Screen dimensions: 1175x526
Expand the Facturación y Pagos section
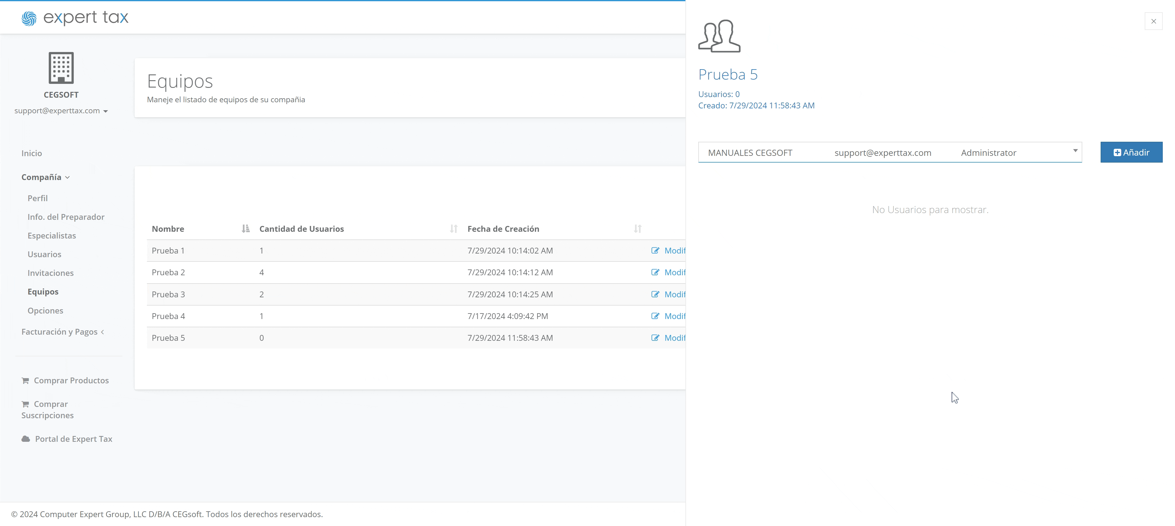[62, 332]
